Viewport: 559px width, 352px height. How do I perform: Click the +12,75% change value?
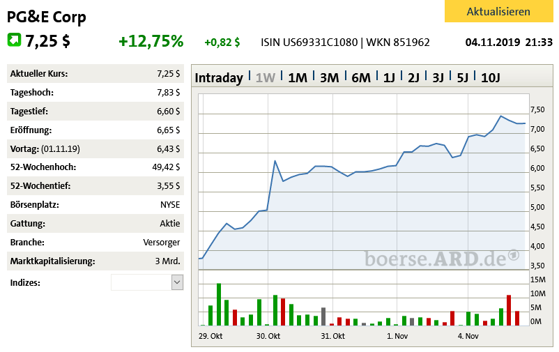(151, 41)
